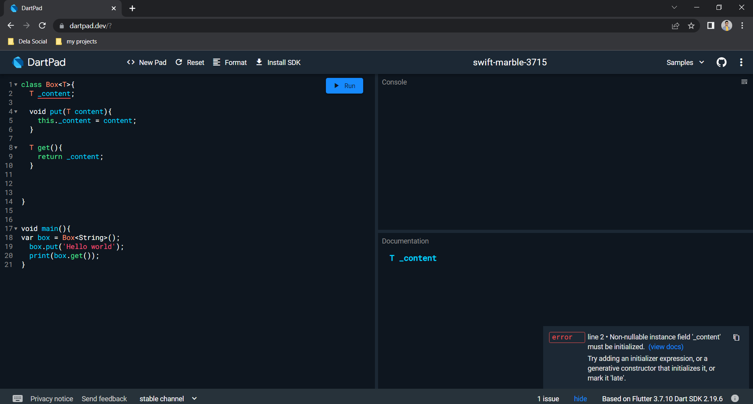753x404 pixels.
Task: Click the browser forward arrow
Action: [26, 25]
